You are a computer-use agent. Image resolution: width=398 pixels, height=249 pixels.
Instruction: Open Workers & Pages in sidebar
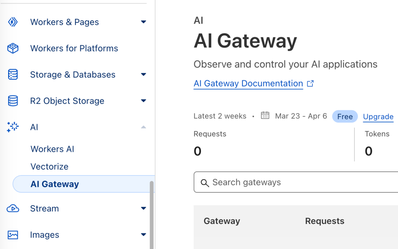pos(64,22)
